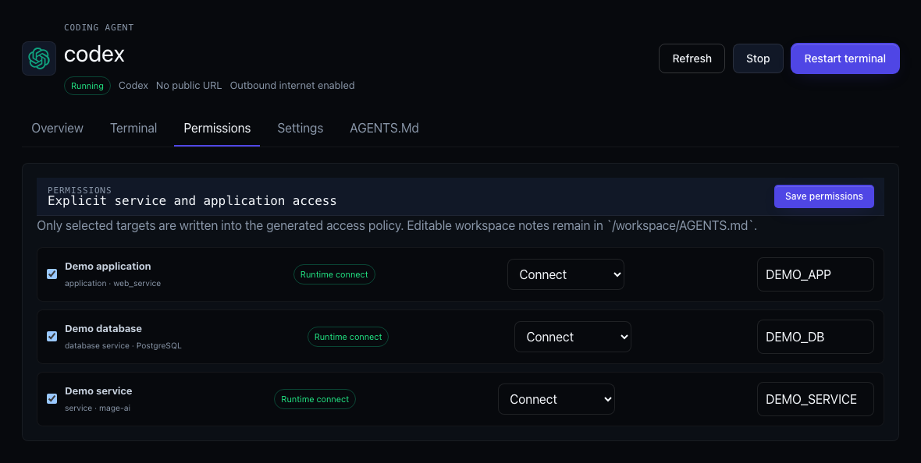Stop the coding agent
The image size is (921, 463).
pos(758,58)
